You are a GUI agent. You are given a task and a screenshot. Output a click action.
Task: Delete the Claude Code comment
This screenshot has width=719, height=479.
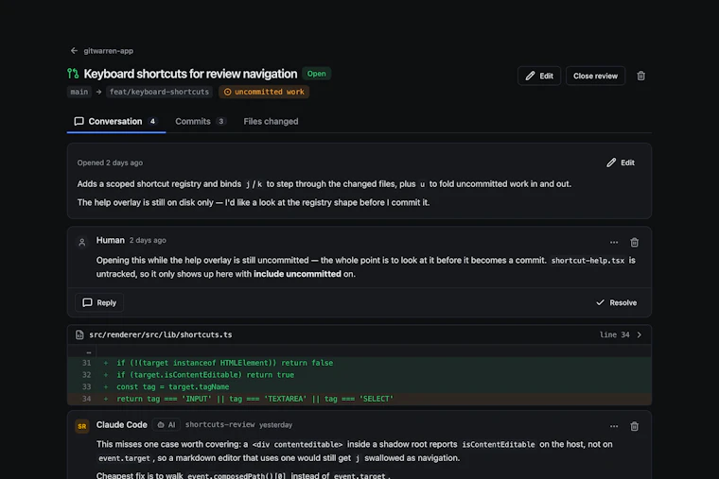click(x=634, y=426)
